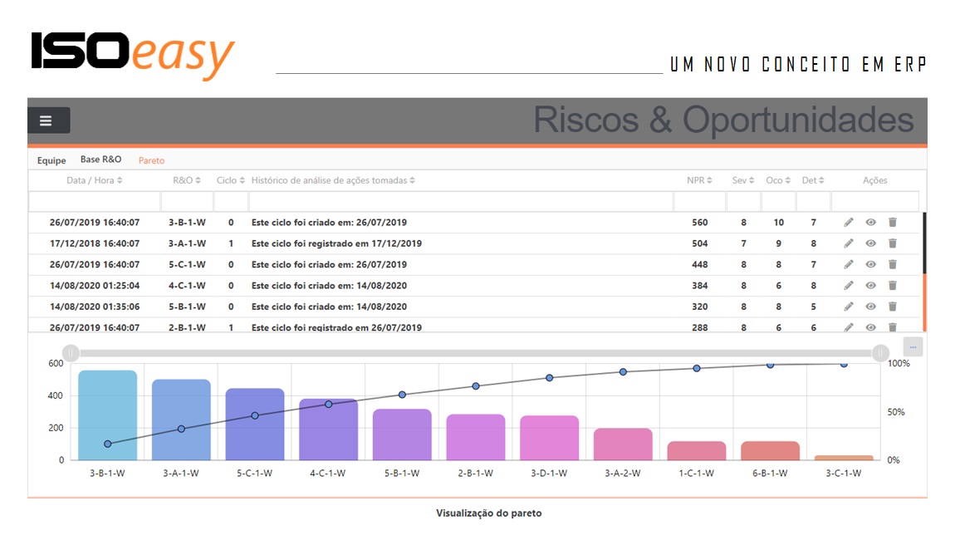Image resolution: width=955 pixels, height=540 pixels.
Task: Switch to the Base R&O tab
Action: tap(100, 160)
